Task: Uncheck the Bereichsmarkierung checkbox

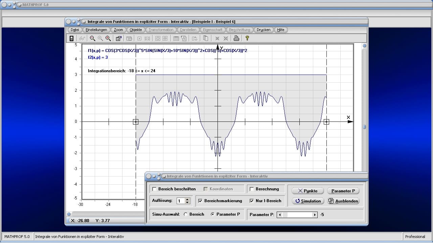Action: coord(200,201)
